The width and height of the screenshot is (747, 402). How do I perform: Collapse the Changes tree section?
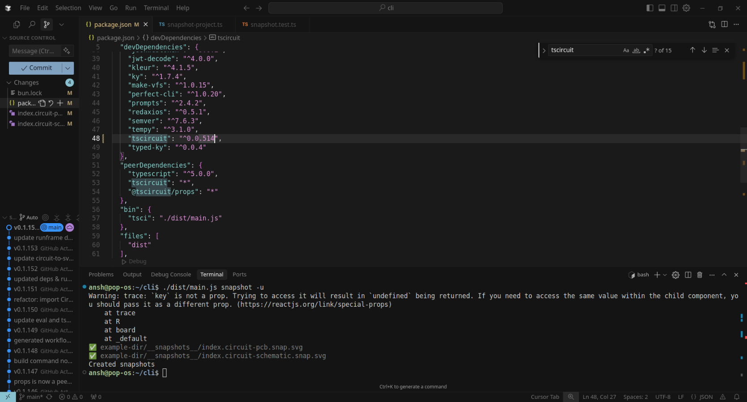(x=9, y=83)
